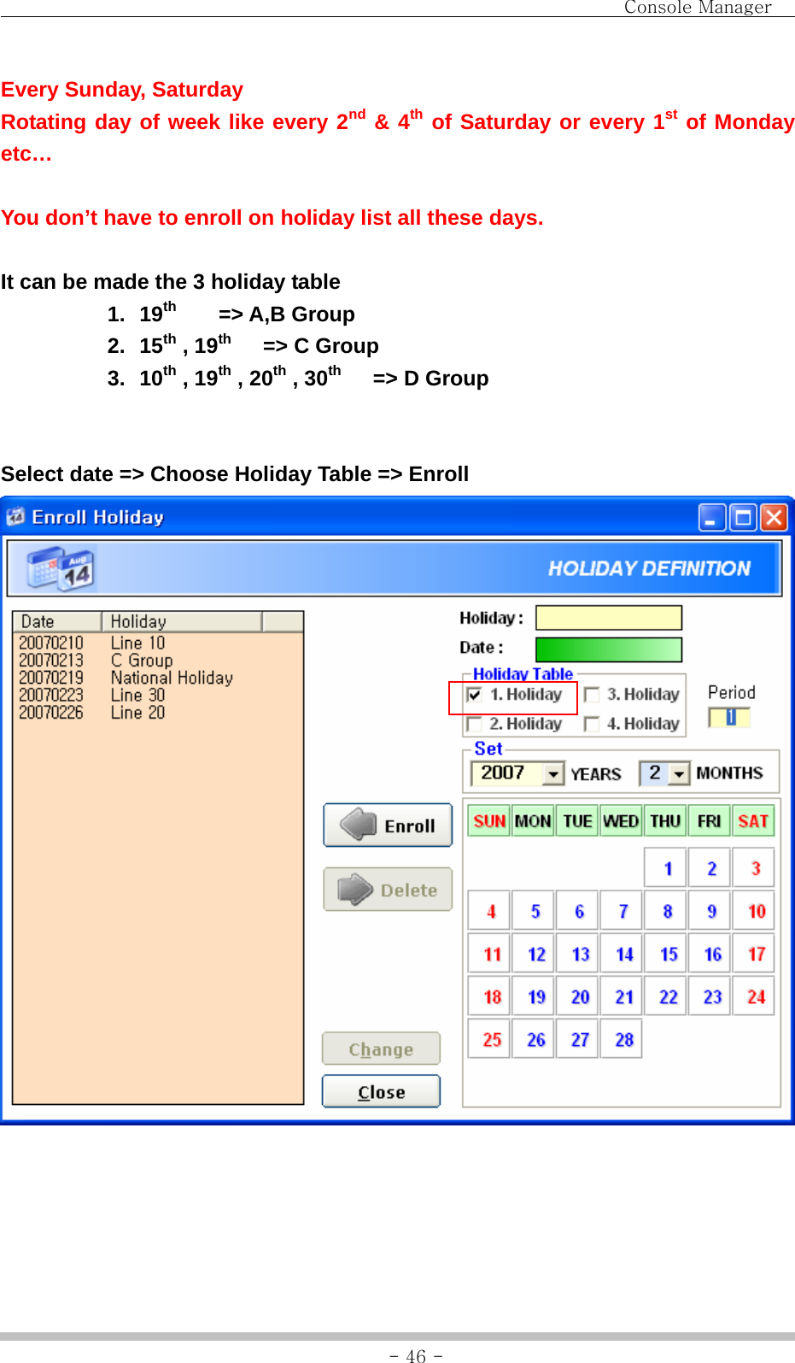Viewport: 795px width, 1363px height.
Task: Select day 17 in the calendar
Action: tap(754, 953)
